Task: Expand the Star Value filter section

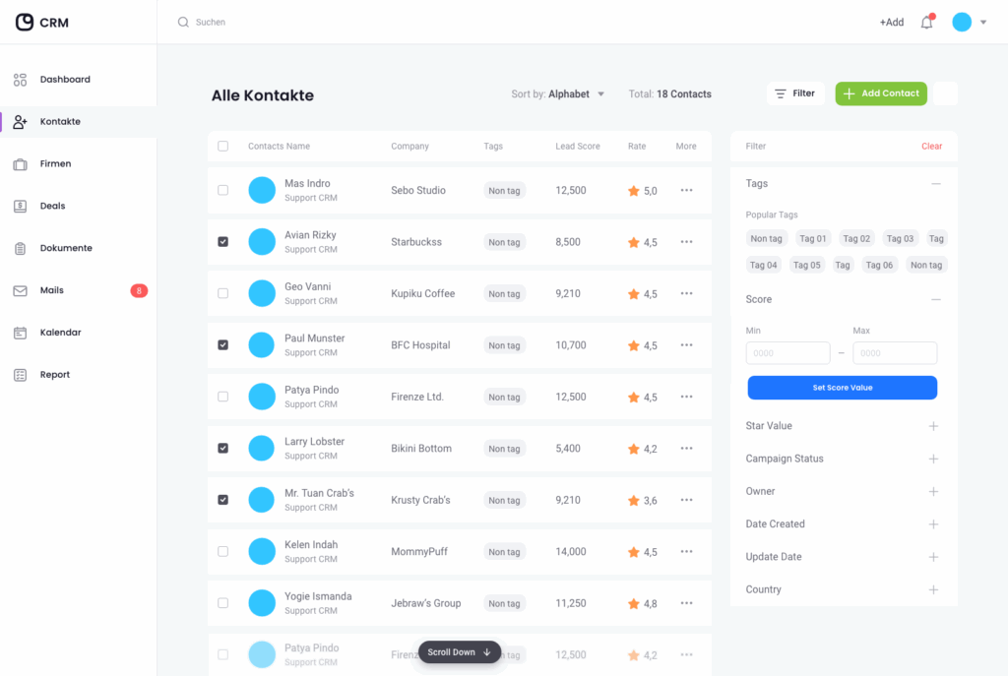Action: (933, 426)
